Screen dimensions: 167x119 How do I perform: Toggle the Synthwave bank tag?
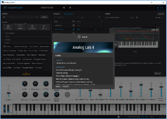[x=17, y=68]
